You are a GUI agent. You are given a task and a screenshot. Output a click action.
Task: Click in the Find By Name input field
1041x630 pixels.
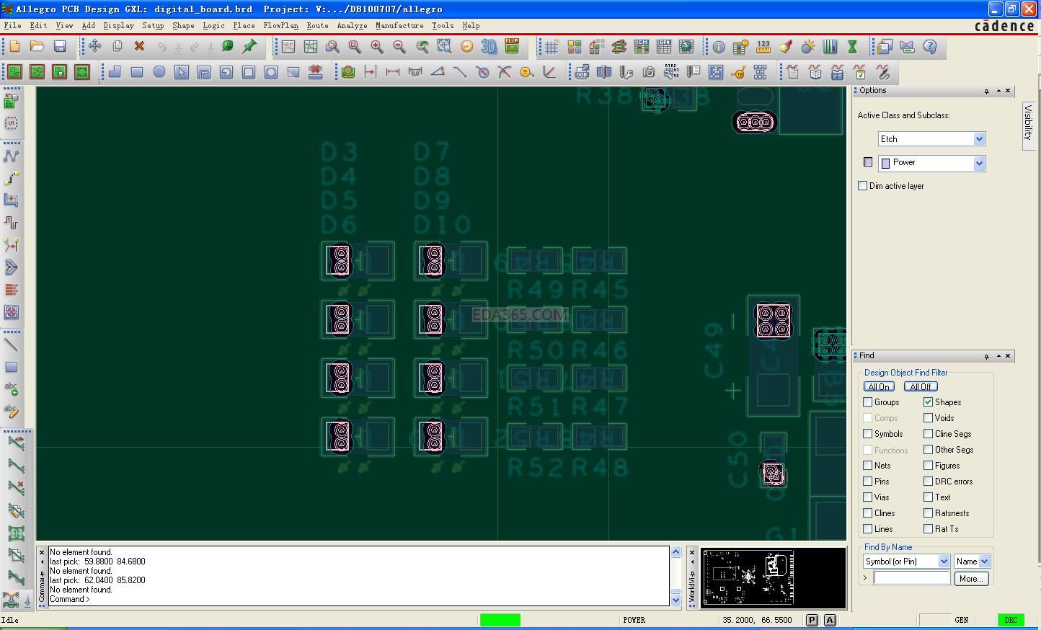tap(912, 578)
